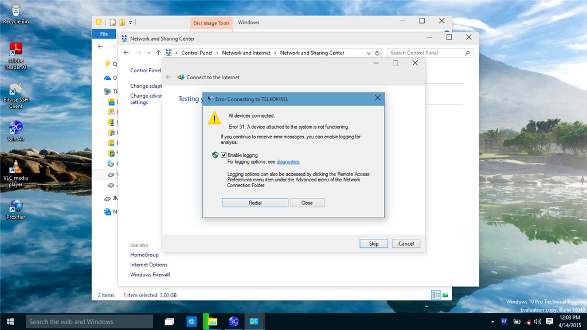Refresh the Network and Sharing Center page

click(x=377, y=53)
